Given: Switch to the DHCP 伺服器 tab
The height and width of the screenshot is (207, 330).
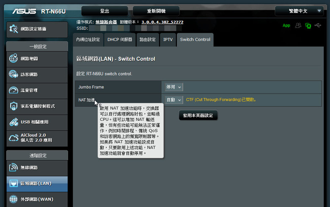Looking at the screenshot, I should (x=120, y=40).
